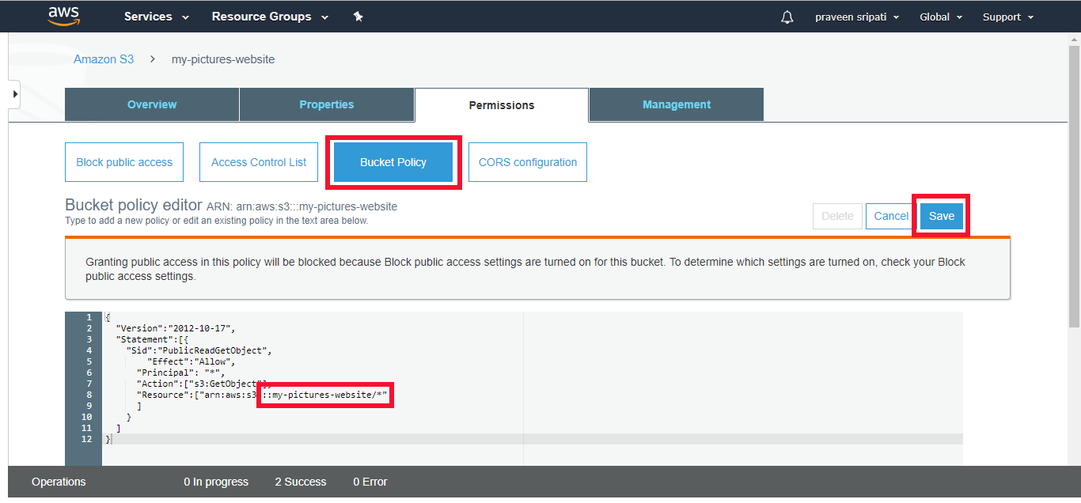Viewport: 1081px width, 503px height.
Task: Open the Access Control List section
Action: click(x=258, y=161)
